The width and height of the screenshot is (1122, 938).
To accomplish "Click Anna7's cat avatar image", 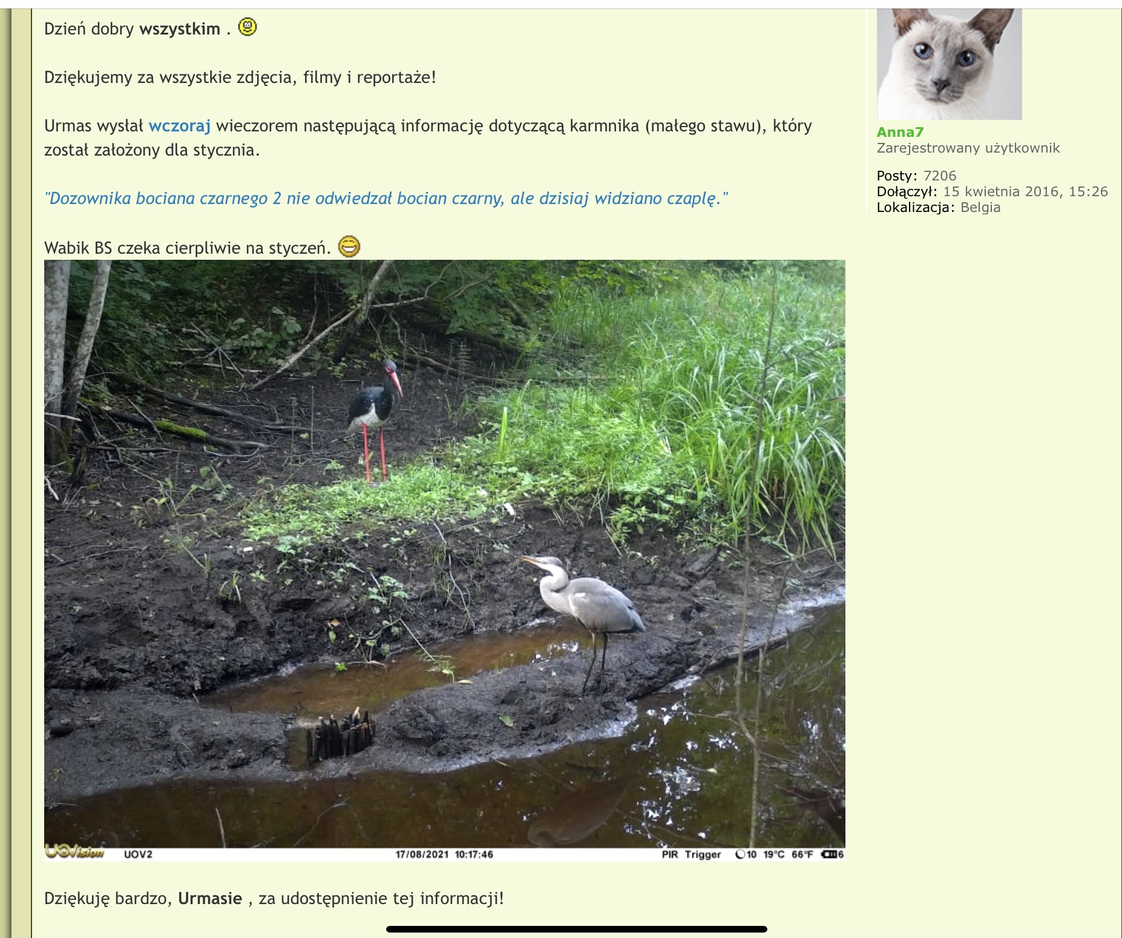I will (949, 64).
